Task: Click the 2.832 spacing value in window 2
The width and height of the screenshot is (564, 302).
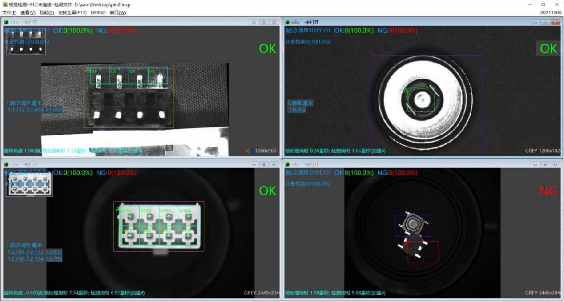Action: click(56, 252)
